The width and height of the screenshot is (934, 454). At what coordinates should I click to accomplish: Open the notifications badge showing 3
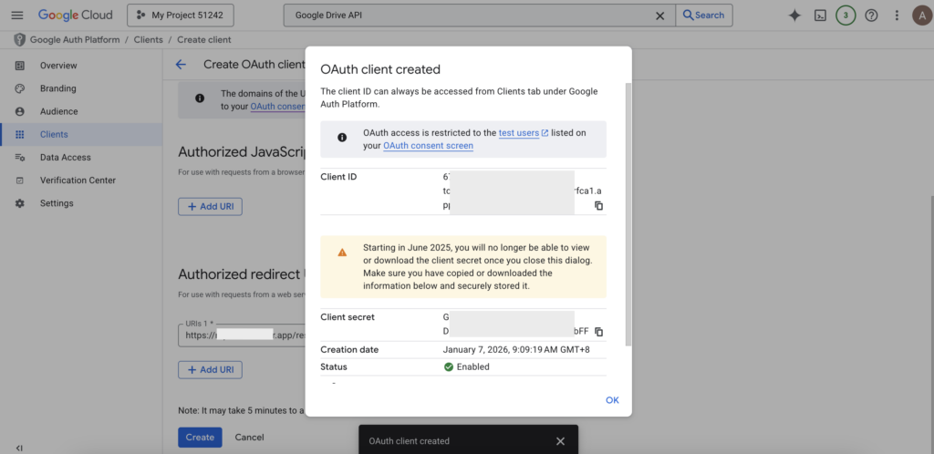(846, 15)
